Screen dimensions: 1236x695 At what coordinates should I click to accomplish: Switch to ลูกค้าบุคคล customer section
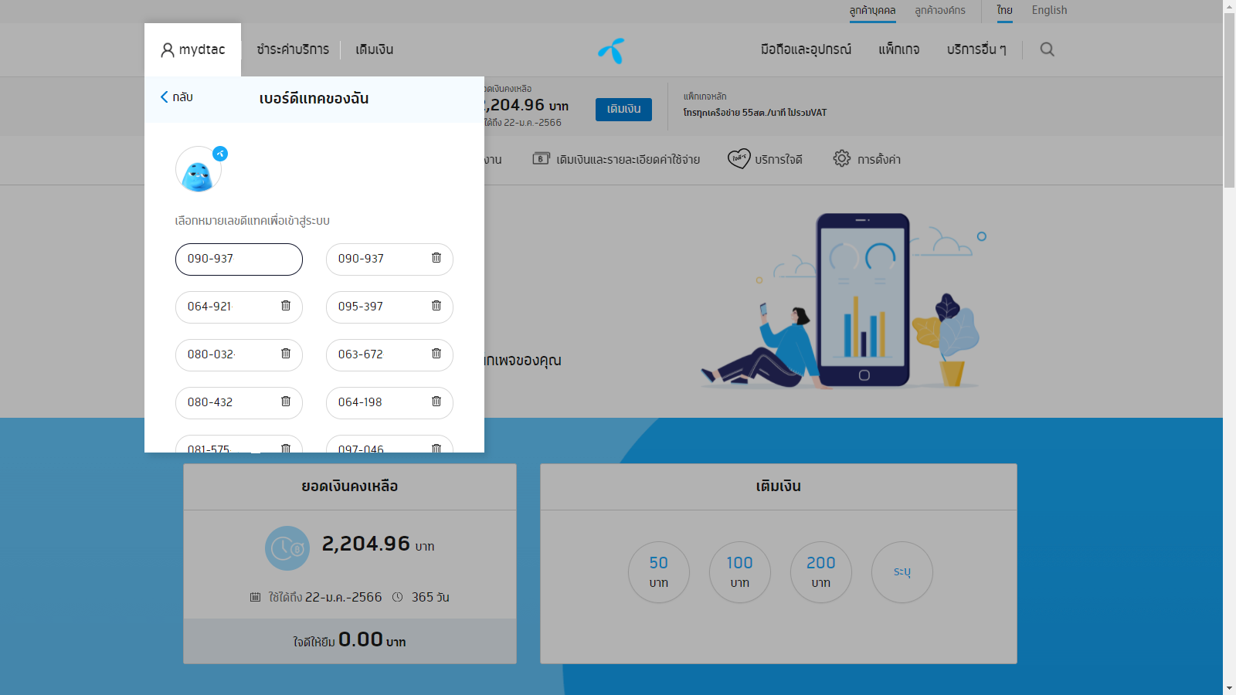[x=872, y=11]
